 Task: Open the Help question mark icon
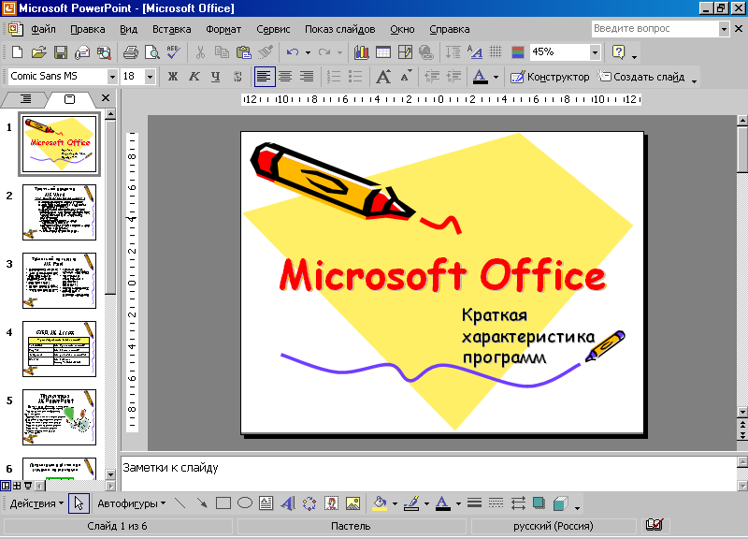tap(618, 52)
